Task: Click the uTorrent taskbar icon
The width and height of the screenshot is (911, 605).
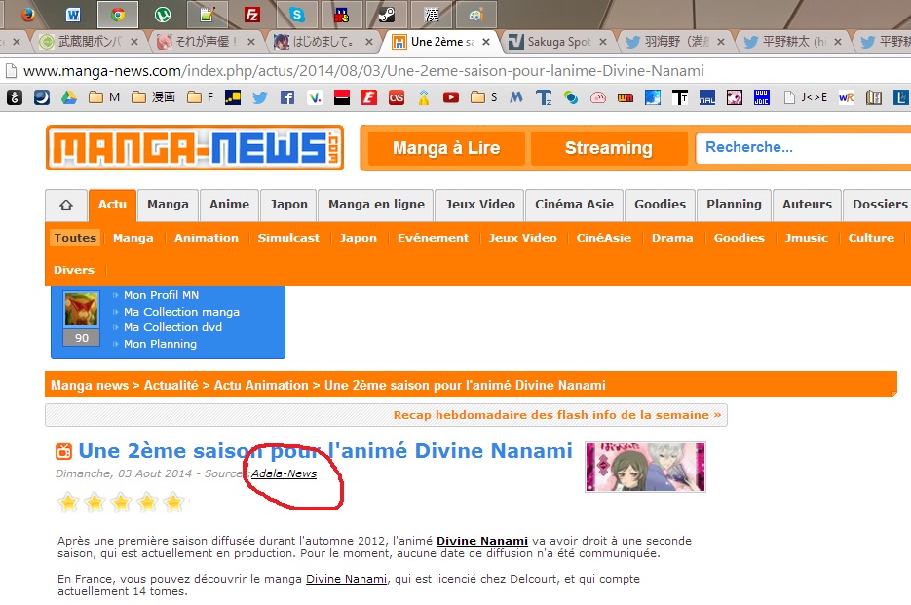Action: point(163,14)
